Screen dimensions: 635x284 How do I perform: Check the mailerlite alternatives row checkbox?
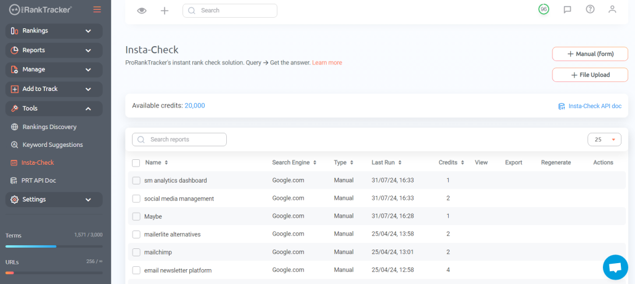pos(136,234)
